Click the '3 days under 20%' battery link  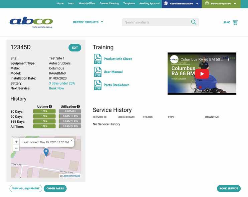[62, 83]
